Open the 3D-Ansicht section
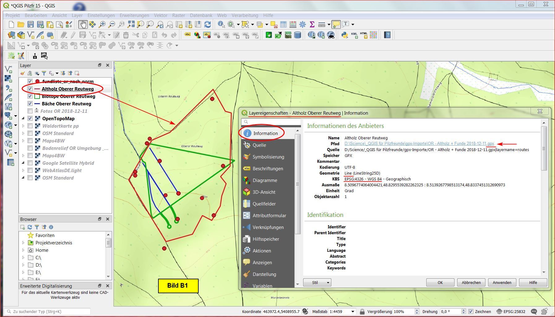This screenshot has height=317, width=555. coord(264,192)
